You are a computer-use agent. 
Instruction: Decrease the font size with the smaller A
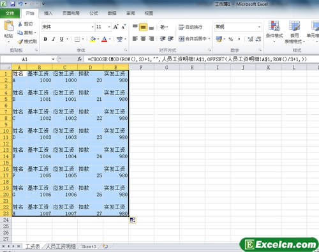click(124, 27)
